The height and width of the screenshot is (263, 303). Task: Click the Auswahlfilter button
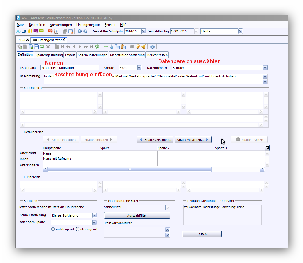pos(137,215)
